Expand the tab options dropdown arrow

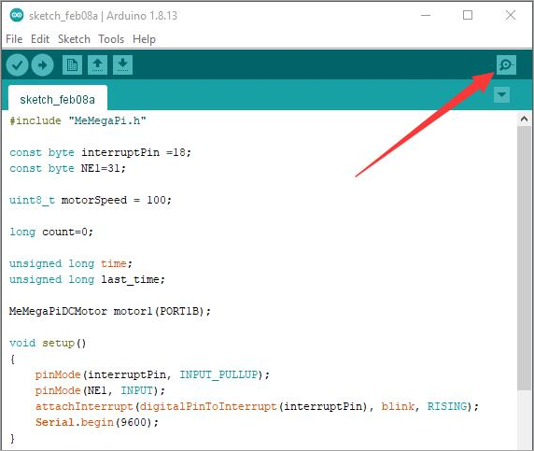[x=501, y=94]
